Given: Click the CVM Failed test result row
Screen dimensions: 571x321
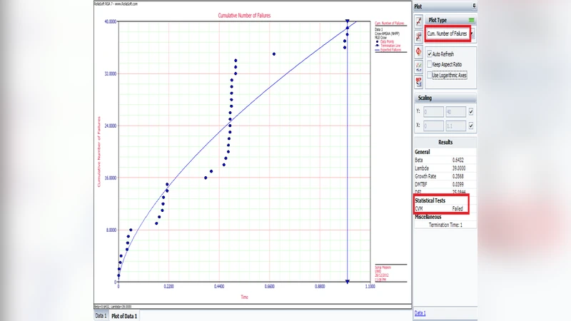Looking at the screenshot, I should coord(440,209).
